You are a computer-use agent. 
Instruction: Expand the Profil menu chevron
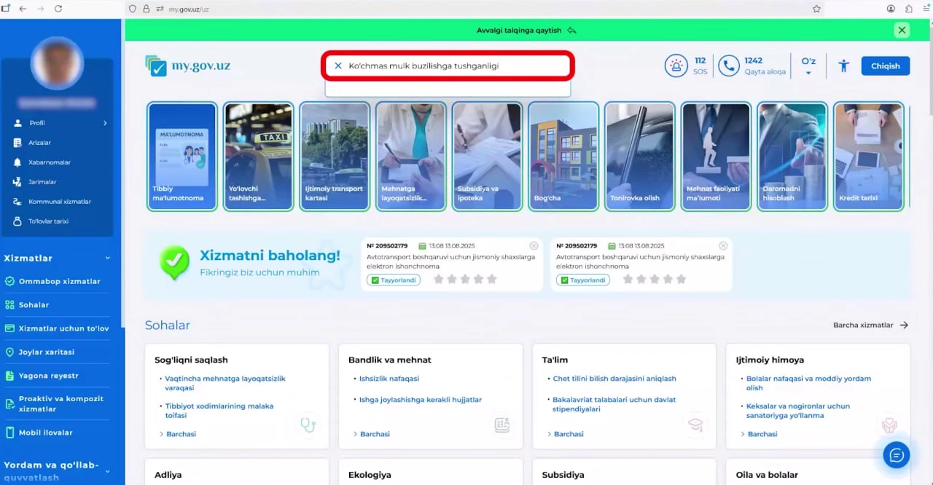(105, 123)
